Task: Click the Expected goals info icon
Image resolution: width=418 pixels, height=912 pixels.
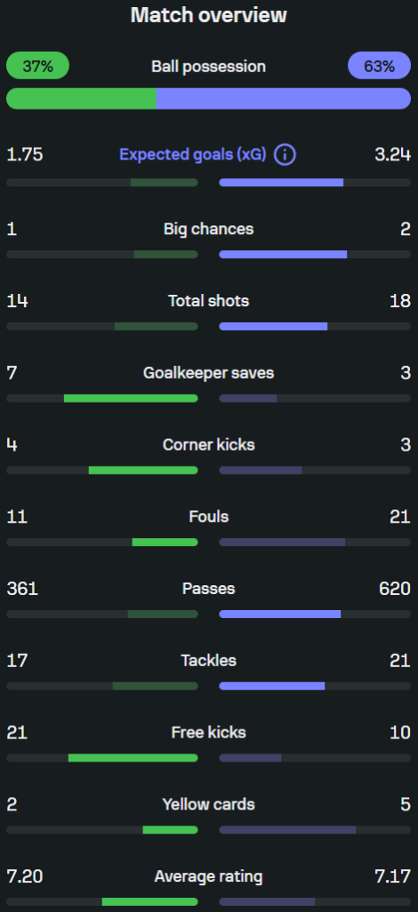Action: pos(285,155)
